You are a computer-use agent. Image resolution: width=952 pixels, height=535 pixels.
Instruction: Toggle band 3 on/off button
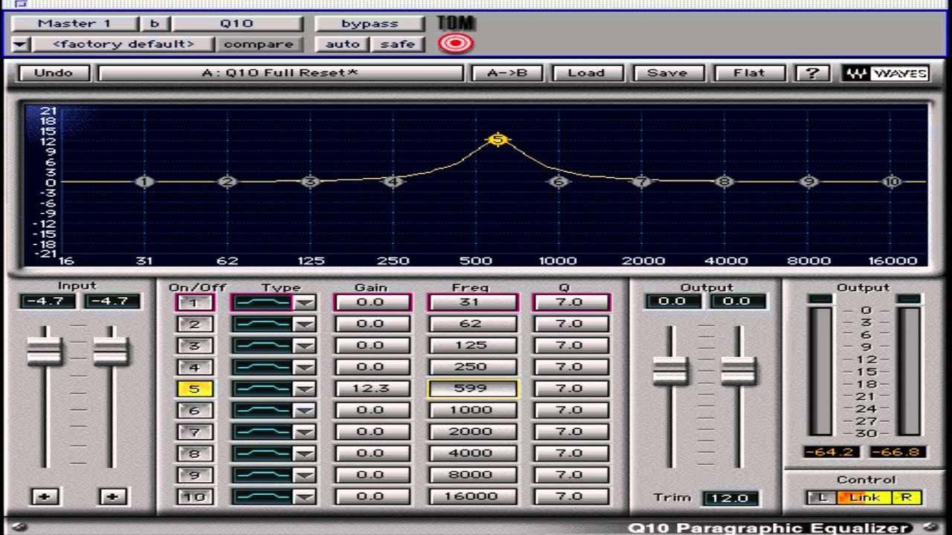(195, 346)
